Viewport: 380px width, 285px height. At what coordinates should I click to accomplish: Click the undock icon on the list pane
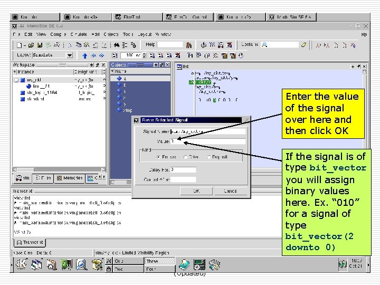[x=359, y=66]
